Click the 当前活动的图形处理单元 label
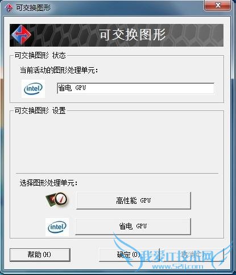The image size is (236, 275). pyautogui.click(x=59, y=71)
